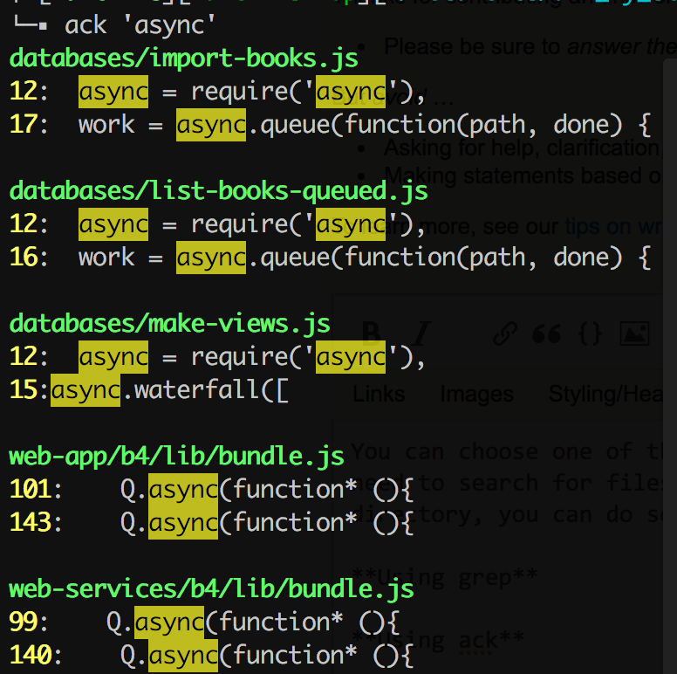The width and height of the screenshot is (677, 674).
Task: Click the Italic icon in background editor
Action: pyautogui.click(x=421, y=334)
